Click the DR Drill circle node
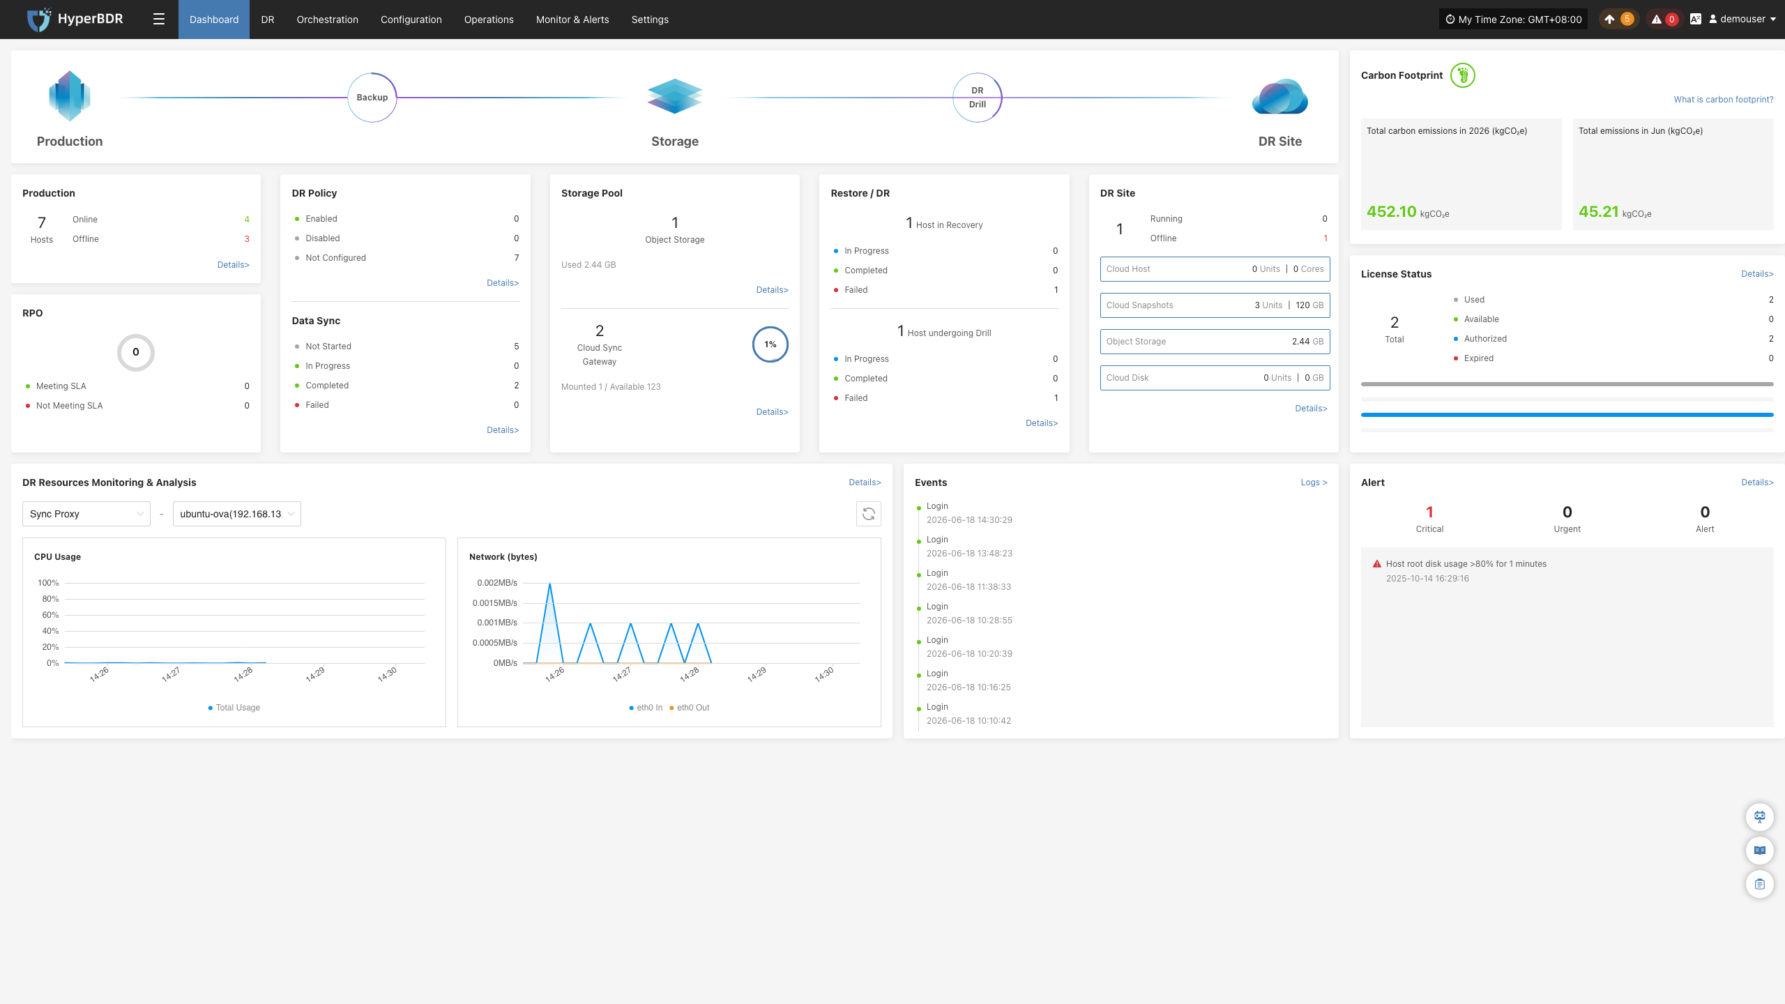Image resolution: width=1785 pixels, height=1004 pixels. click(978, 98)
